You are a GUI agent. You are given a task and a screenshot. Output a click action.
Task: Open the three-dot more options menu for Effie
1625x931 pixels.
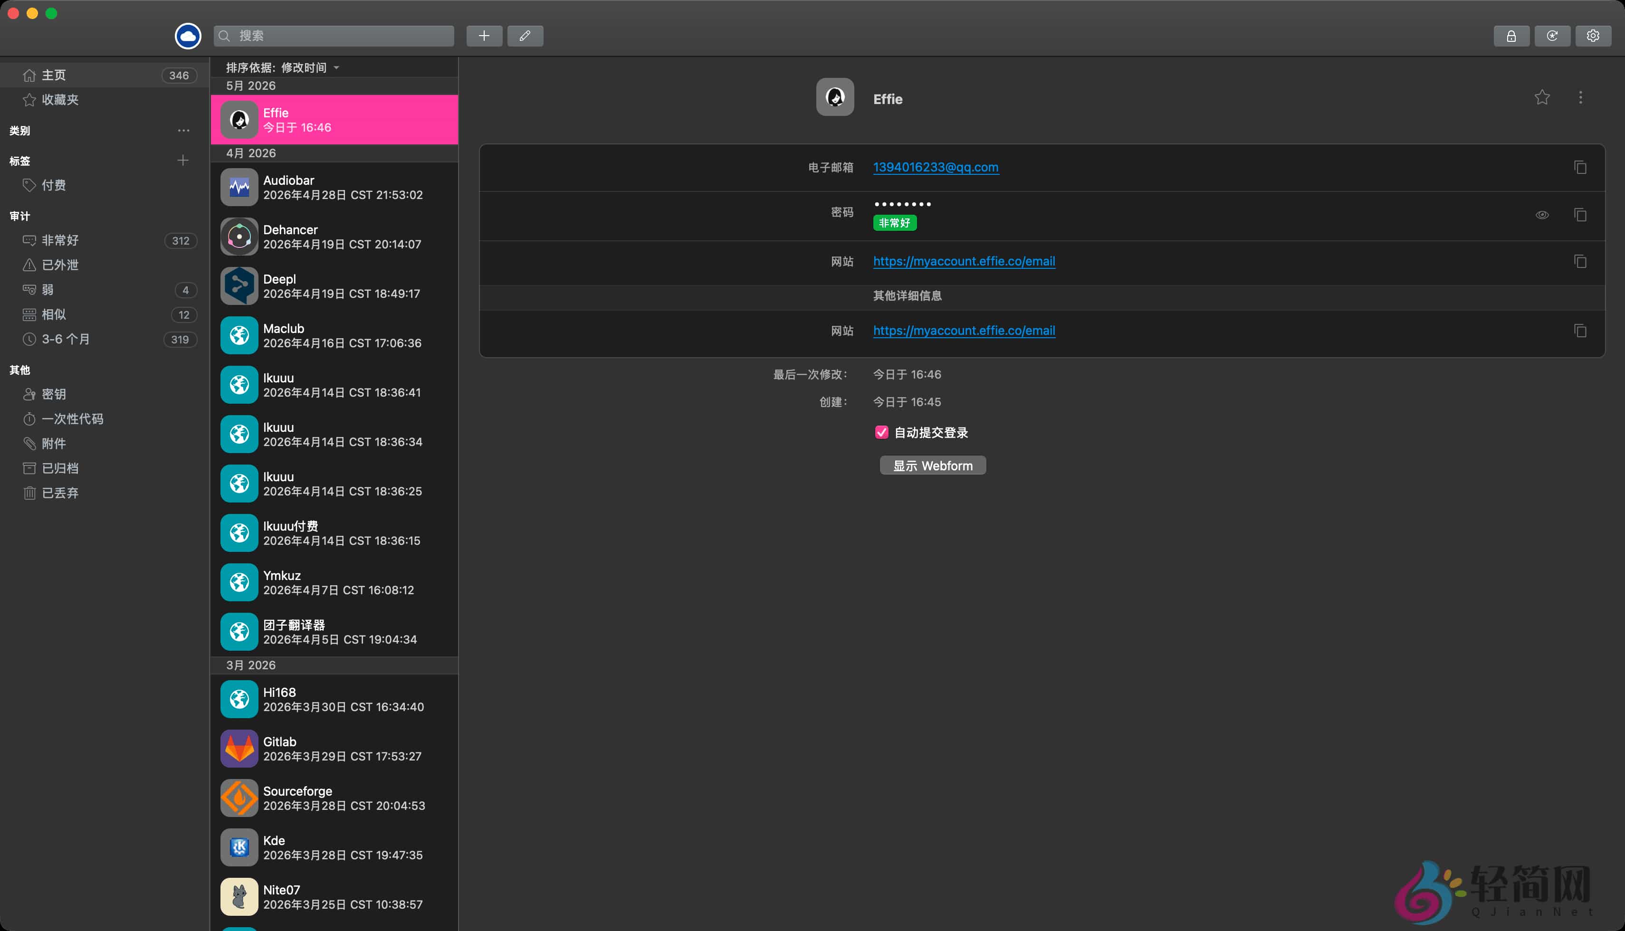click(x=1580, y=97)
